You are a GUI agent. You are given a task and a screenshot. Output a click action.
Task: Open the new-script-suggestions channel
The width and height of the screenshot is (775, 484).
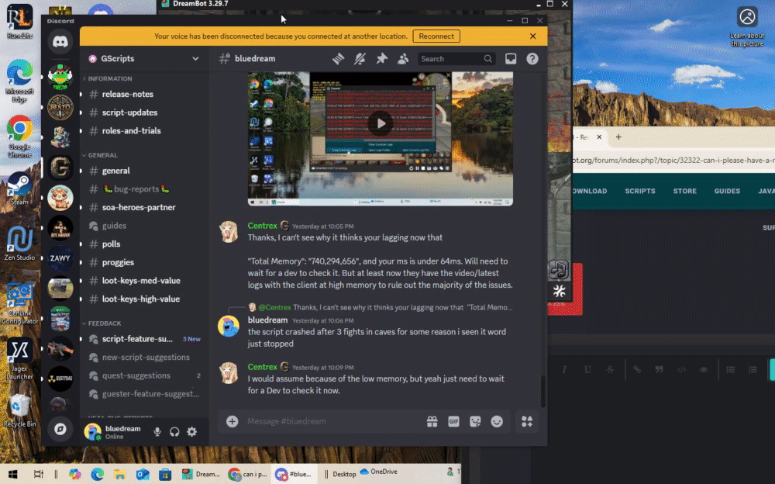144,358
